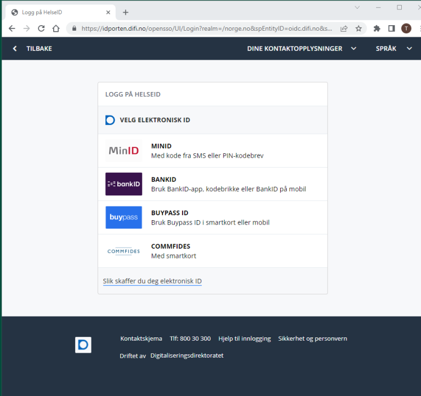Pick the Buypass logo

point(123,217)
